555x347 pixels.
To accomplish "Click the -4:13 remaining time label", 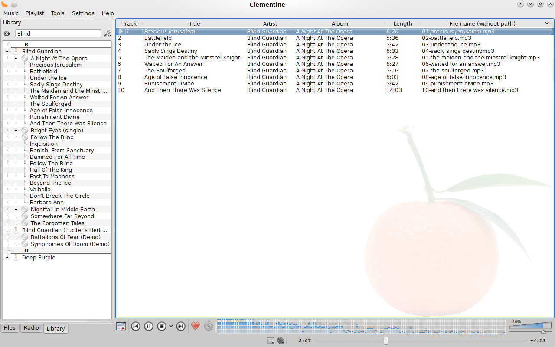I will click(x=538, y=340).
